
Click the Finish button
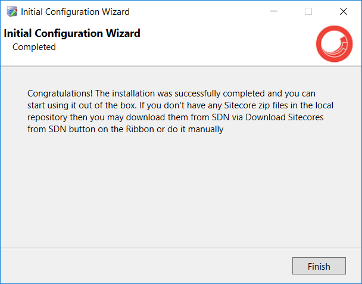click(x=319, y=266)
